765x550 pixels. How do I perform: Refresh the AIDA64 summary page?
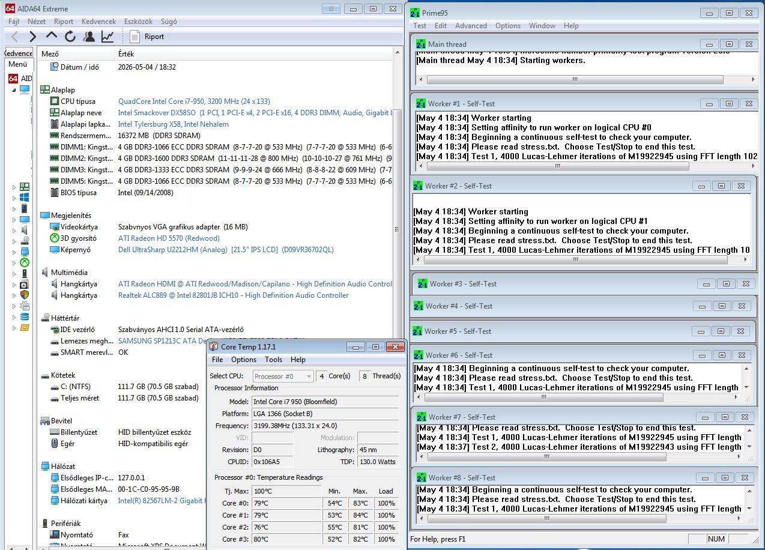[70, 37]
